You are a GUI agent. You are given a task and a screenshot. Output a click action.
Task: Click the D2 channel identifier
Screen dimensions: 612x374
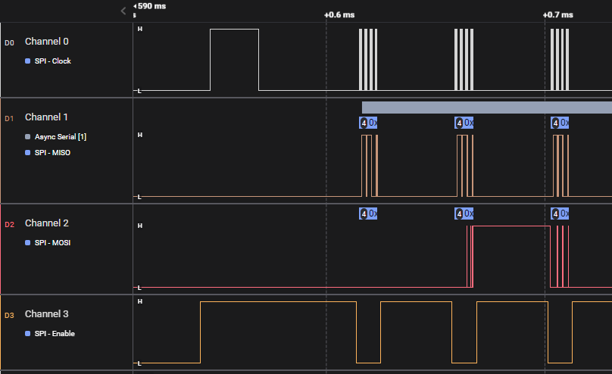(x=9, y=225)
